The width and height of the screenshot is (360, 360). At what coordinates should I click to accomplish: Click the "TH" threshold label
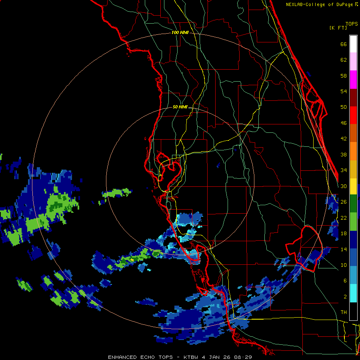tap(344, 312)
